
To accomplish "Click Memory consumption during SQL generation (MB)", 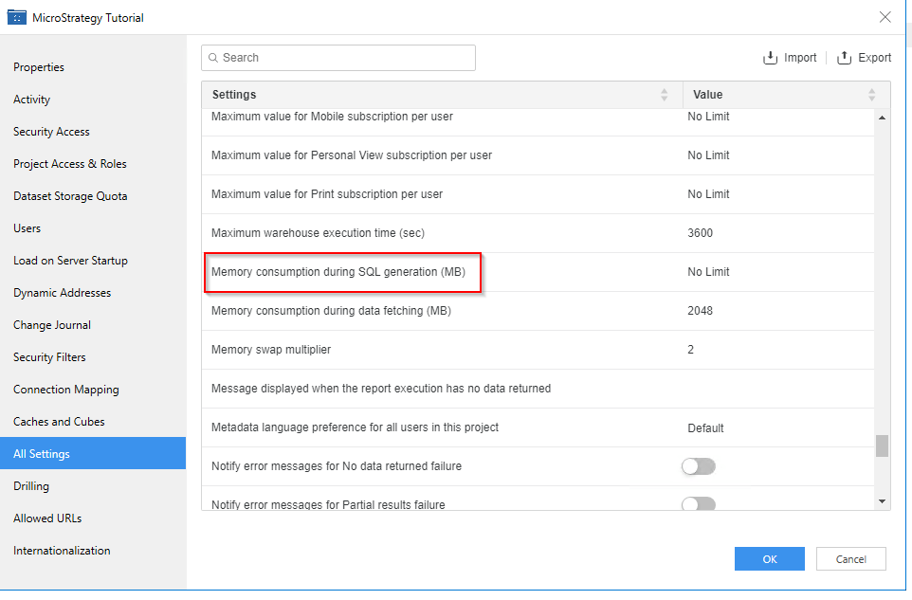I will click(338, 272).
